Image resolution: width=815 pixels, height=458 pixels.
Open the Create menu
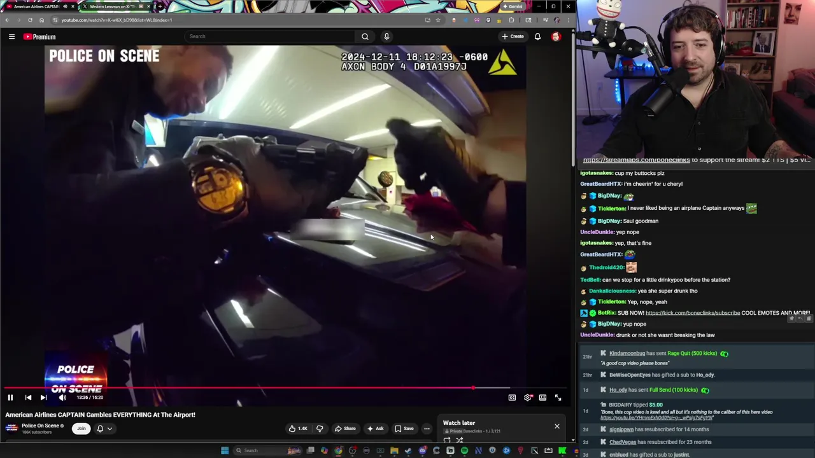[x=513, y=36]
